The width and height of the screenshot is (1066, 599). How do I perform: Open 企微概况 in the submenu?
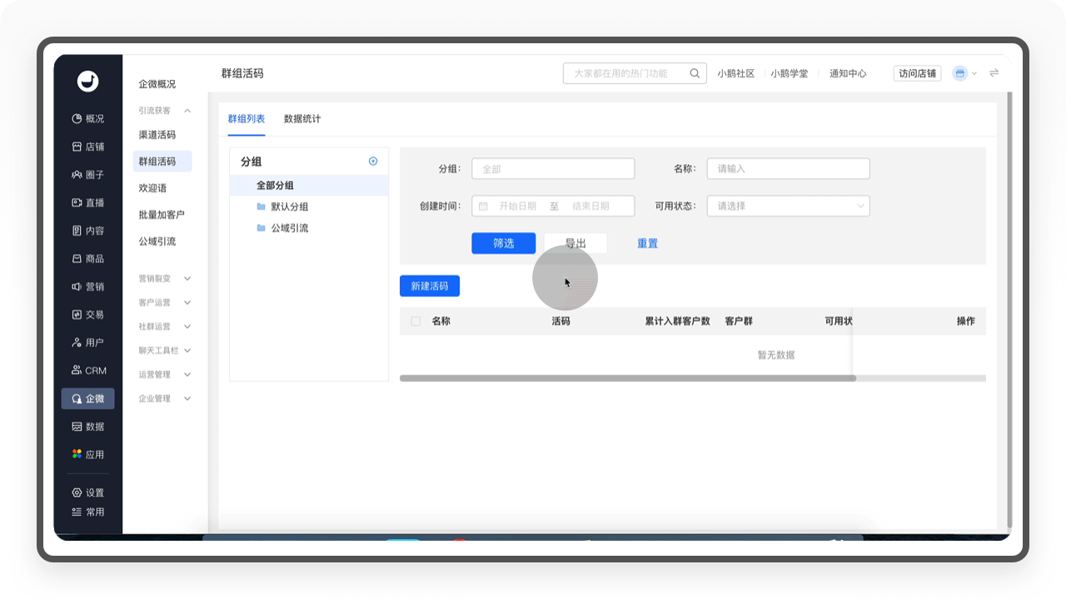point(157,84)
